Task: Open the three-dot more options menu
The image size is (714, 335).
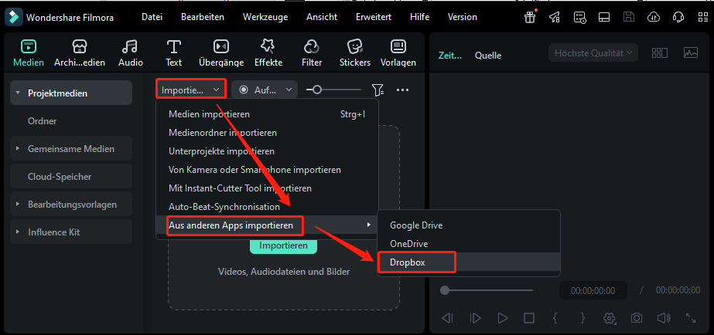Action: click(402, 90)
